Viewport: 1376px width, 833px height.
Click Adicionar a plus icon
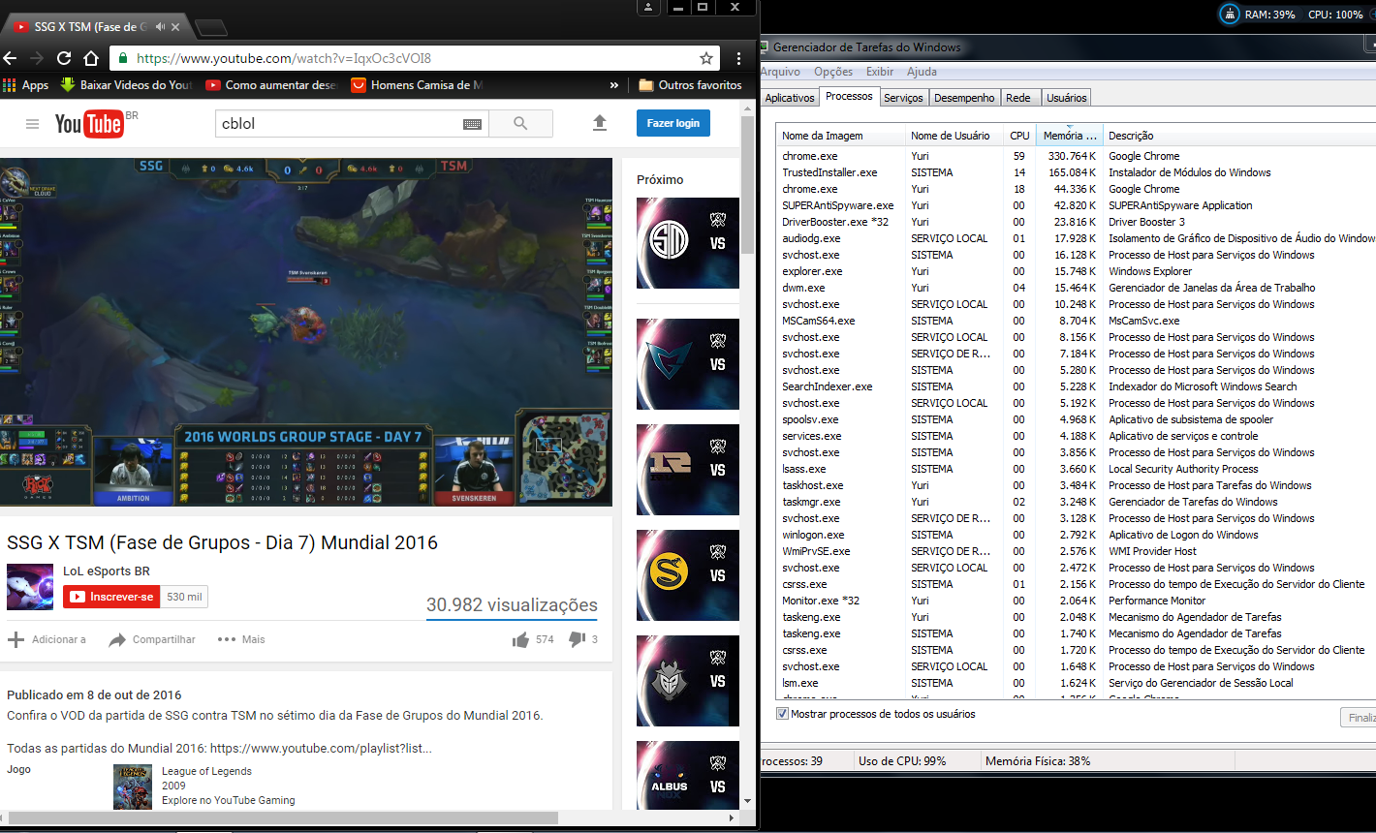[x=16, y=639]
